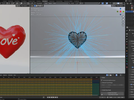Switch to the Geometry Nodes workspace tab
Screen dimensions: 134x100
click(x=68, y=1)
